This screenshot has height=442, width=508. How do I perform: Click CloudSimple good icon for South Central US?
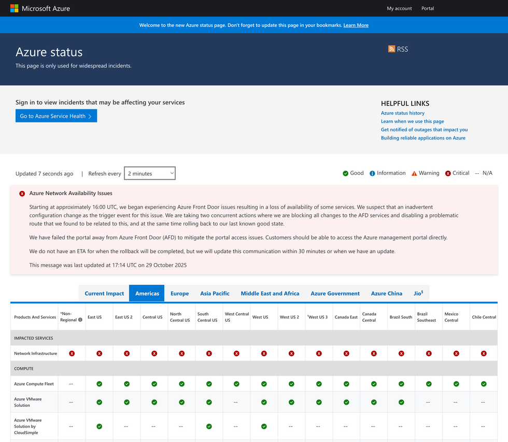pyautogui.click(x=209, y=426)
